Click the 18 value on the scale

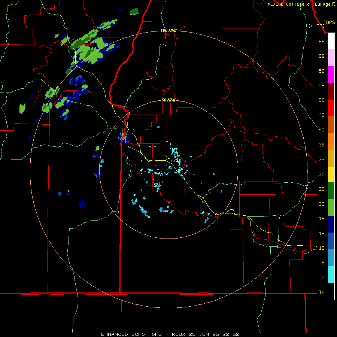tap(322, 219)
